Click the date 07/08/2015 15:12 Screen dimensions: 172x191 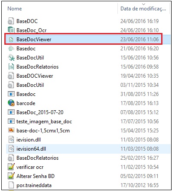pos(140,112)
